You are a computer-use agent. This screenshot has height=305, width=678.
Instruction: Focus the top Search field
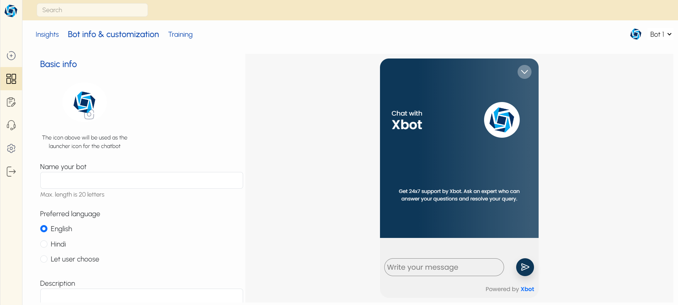[x=92, y=10]
